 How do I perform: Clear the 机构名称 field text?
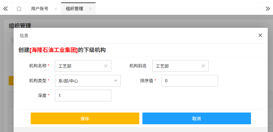[x=106, y=66]
